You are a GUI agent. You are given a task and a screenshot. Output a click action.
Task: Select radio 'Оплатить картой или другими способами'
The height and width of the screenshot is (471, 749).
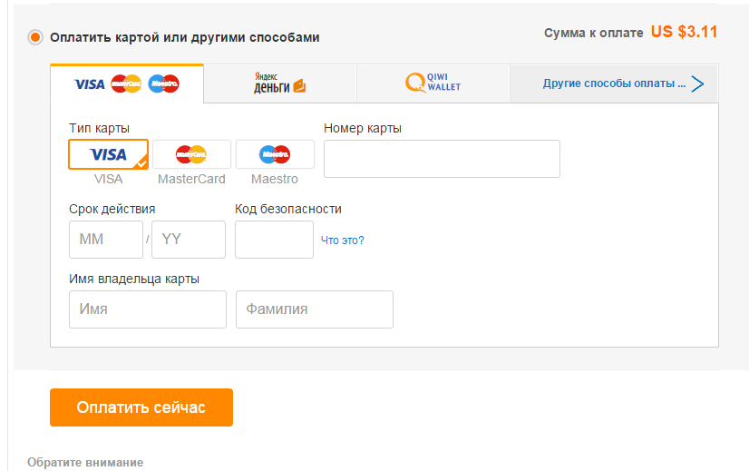pyautogui.click(x=34, y=37)
